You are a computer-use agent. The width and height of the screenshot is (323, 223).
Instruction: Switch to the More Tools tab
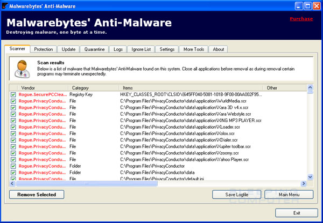tap(194, 49)
